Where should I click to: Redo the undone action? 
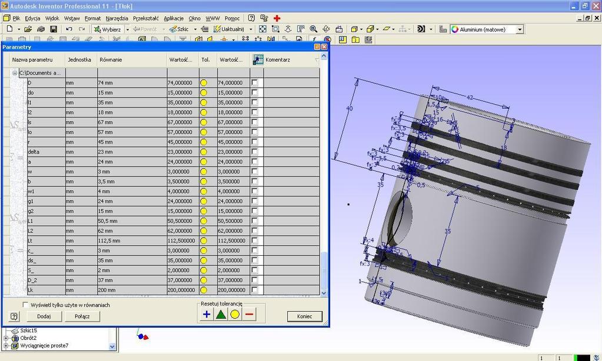pyautogui.click(x=82, y=29)
